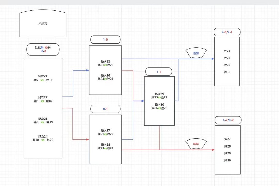
Task: Click 败26vs胜28 matchup text
Action: click(x=159, y=108)
